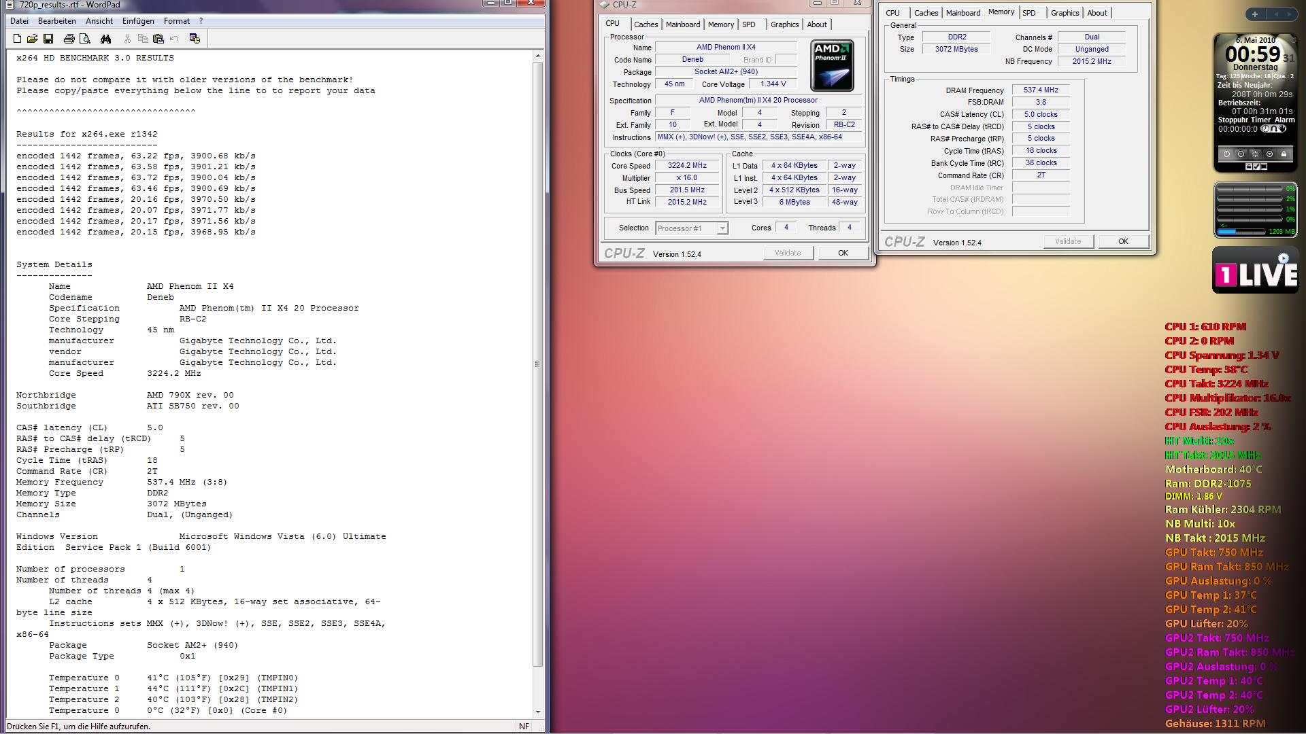This screenshot has height=734, width=1306.
Task: Click the lock icon in clock gadget
Action: pos(1284,154)
